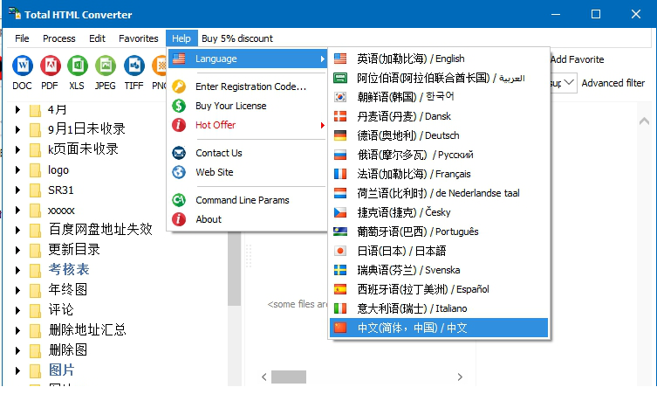Image resolution: width=657 pixels, height=401 pixels.
Task: Select Enter Registration Code menu entry
Action: click(247, 86)
